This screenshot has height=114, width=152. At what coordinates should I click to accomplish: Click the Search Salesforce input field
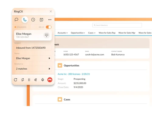[117, 25]
